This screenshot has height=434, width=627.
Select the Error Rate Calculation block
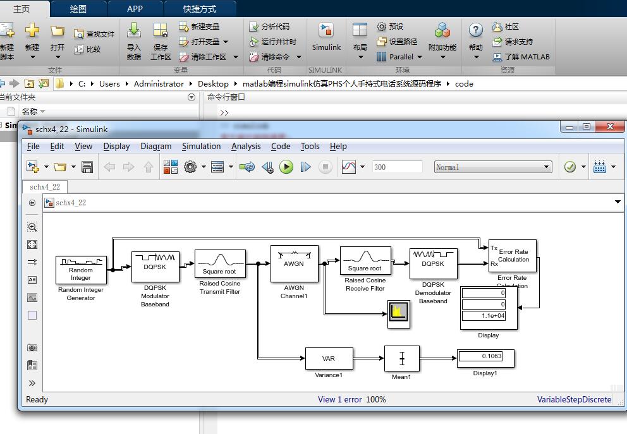(x=513, y=256)
